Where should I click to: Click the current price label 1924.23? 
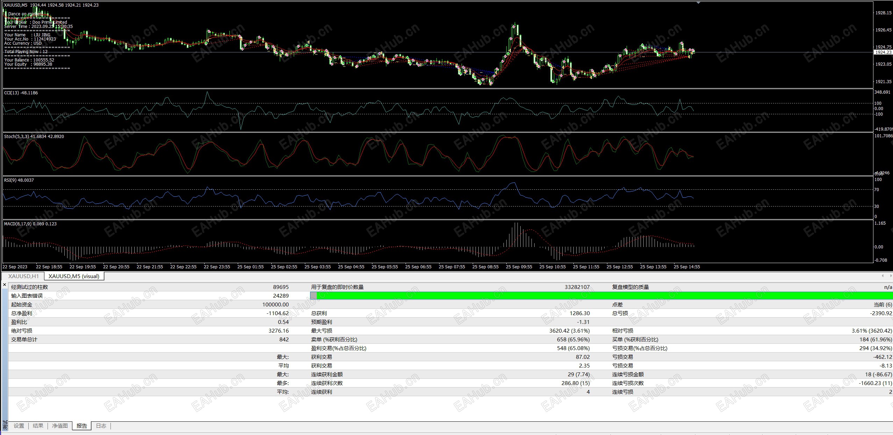(883, 52)
